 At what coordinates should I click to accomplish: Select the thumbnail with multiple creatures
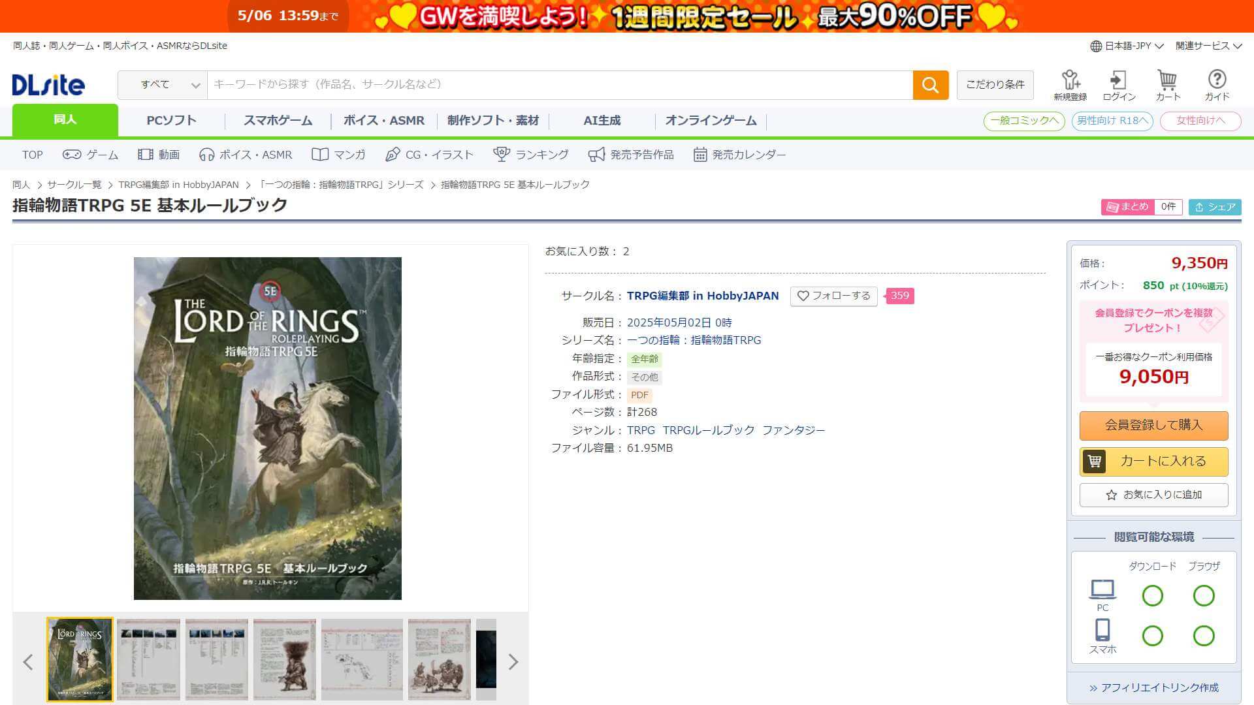tap(439, 659)
